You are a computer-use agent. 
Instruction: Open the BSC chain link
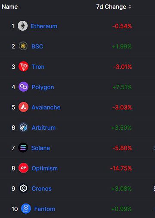click(37, 46)
